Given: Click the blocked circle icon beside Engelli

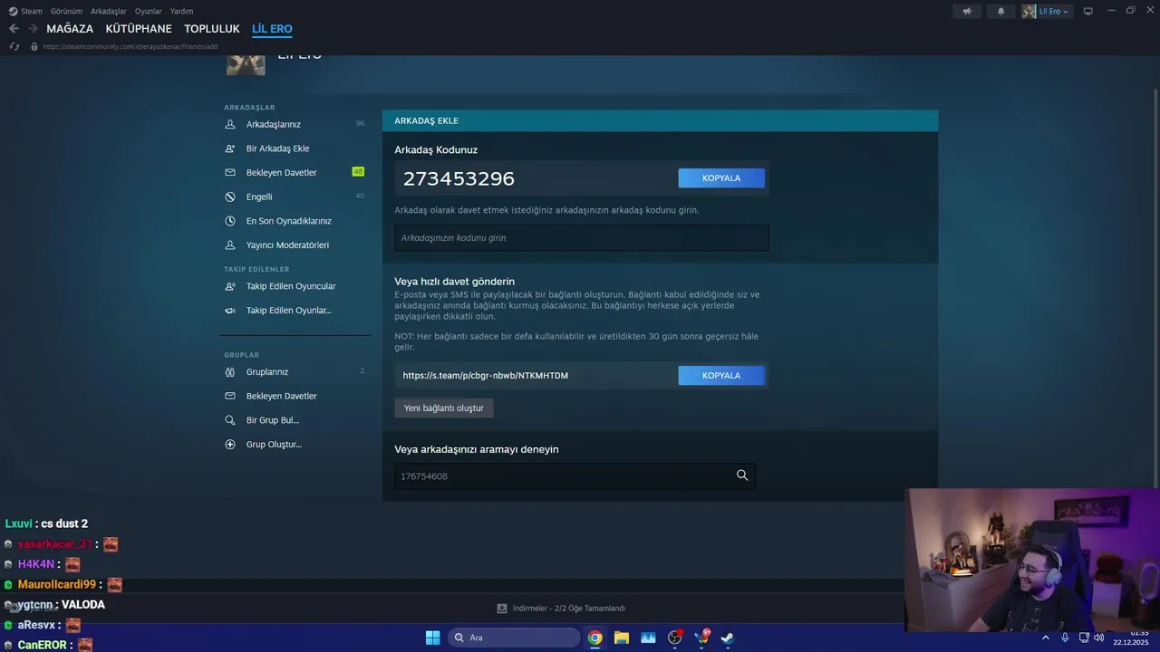Looking at the screenshot, I should [x=229, y=197].
